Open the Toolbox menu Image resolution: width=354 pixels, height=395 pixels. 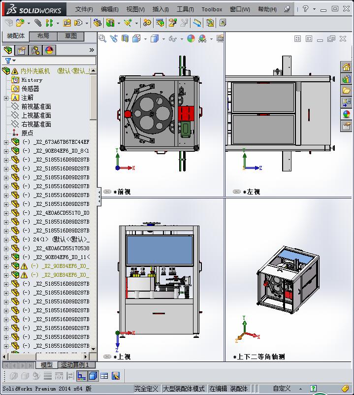(x=212, y=9)
